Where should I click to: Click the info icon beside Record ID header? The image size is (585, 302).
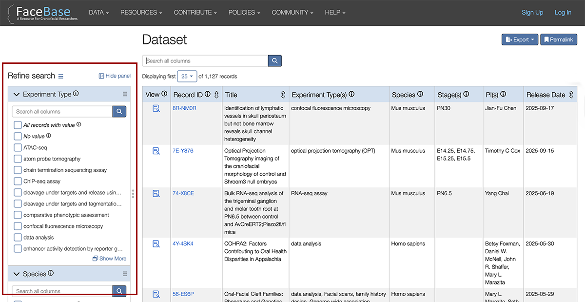coord(208,93)
